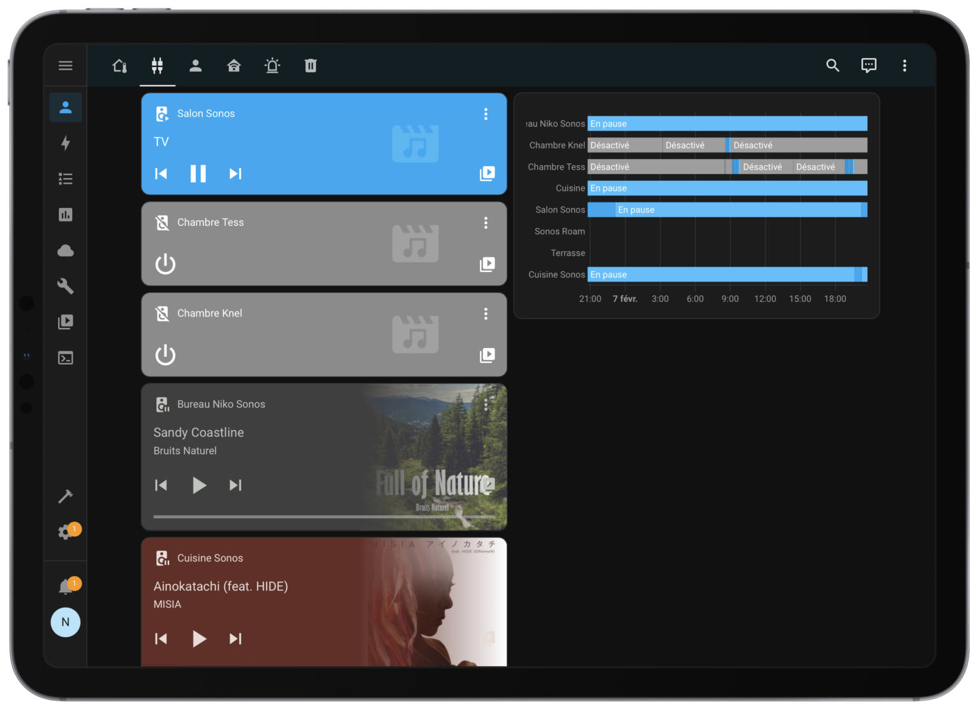Open the home with wifi tab
980x711 pixels.
(234, 65)
